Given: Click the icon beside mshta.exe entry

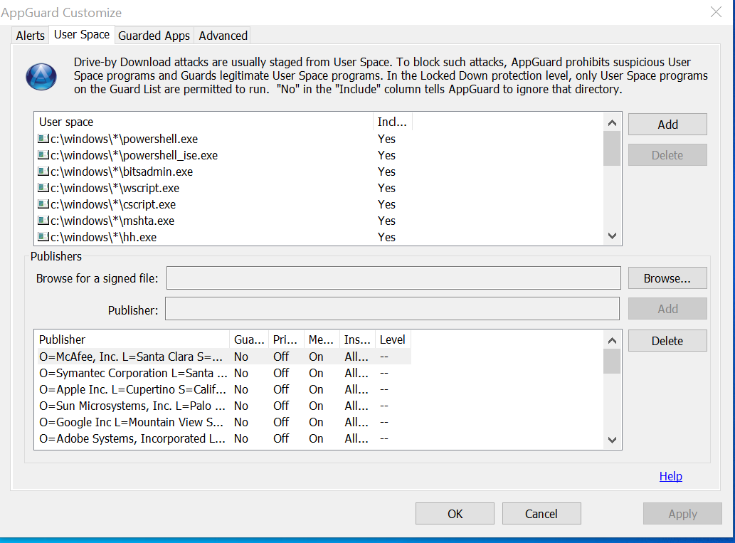Looking at the screenshot, I should 43,221.
